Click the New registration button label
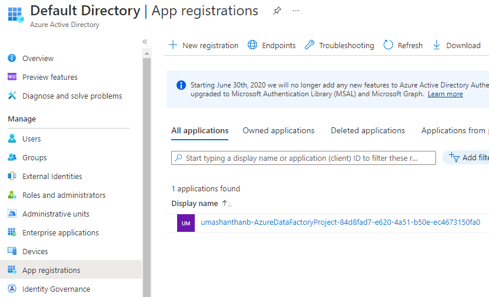 210,45
